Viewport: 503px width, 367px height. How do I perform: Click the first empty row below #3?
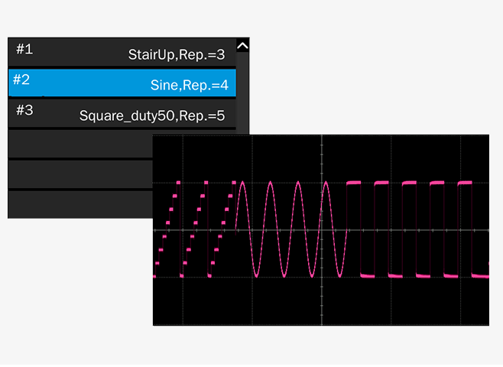tap(80, 144)
